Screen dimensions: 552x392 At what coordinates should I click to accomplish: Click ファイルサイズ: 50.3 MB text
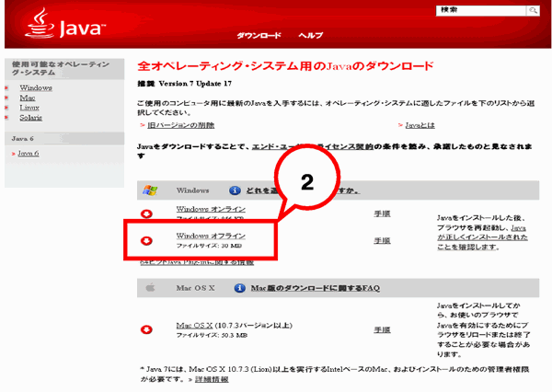coord(212,335)
